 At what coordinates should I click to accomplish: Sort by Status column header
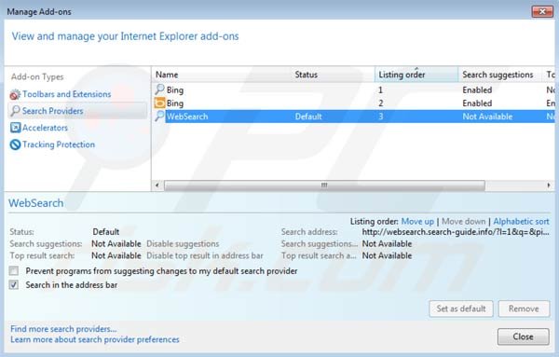coord(333,75)
